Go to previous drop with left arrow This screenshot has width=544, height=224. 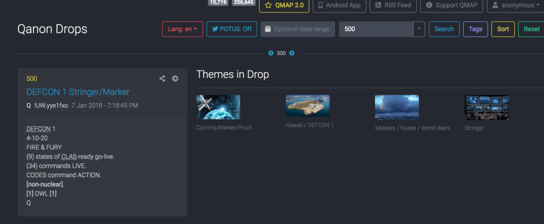coord(271,53)
